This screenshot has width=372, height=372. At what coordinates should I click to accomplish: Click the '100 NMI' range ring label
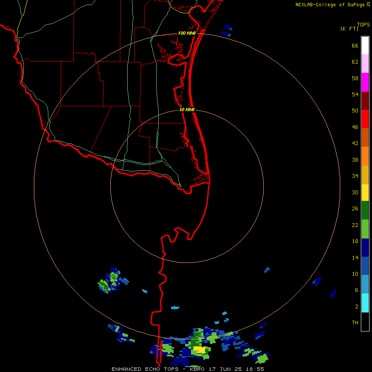point(187,33)
